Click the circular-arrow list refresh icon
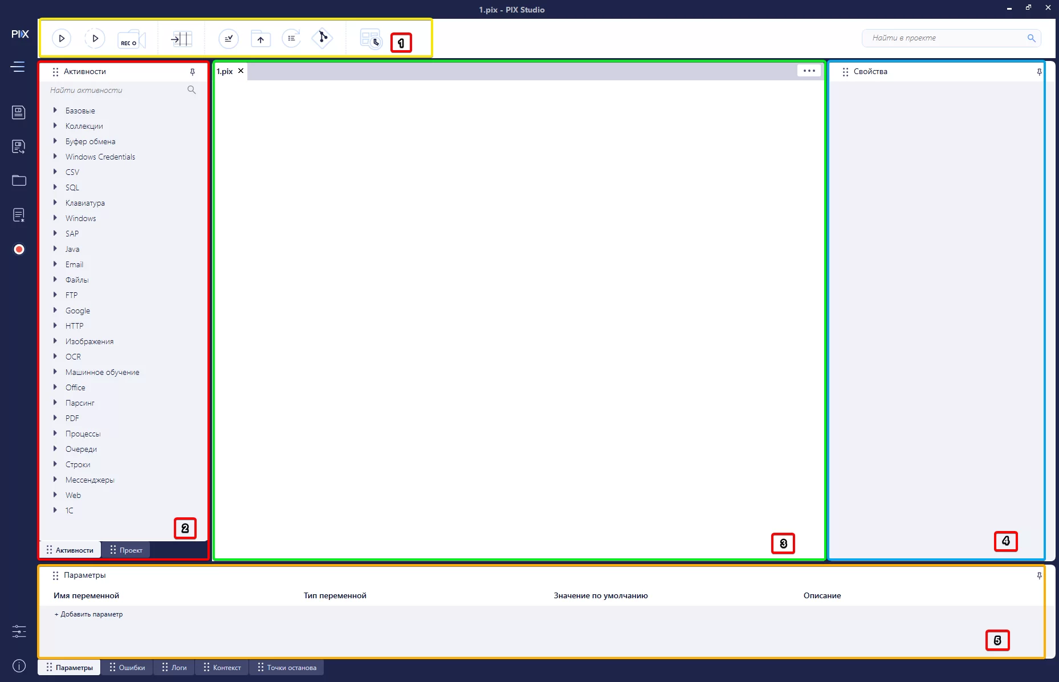Image resolution: width=1059 pixels, height=682 pixels. [x=291, y=38]
